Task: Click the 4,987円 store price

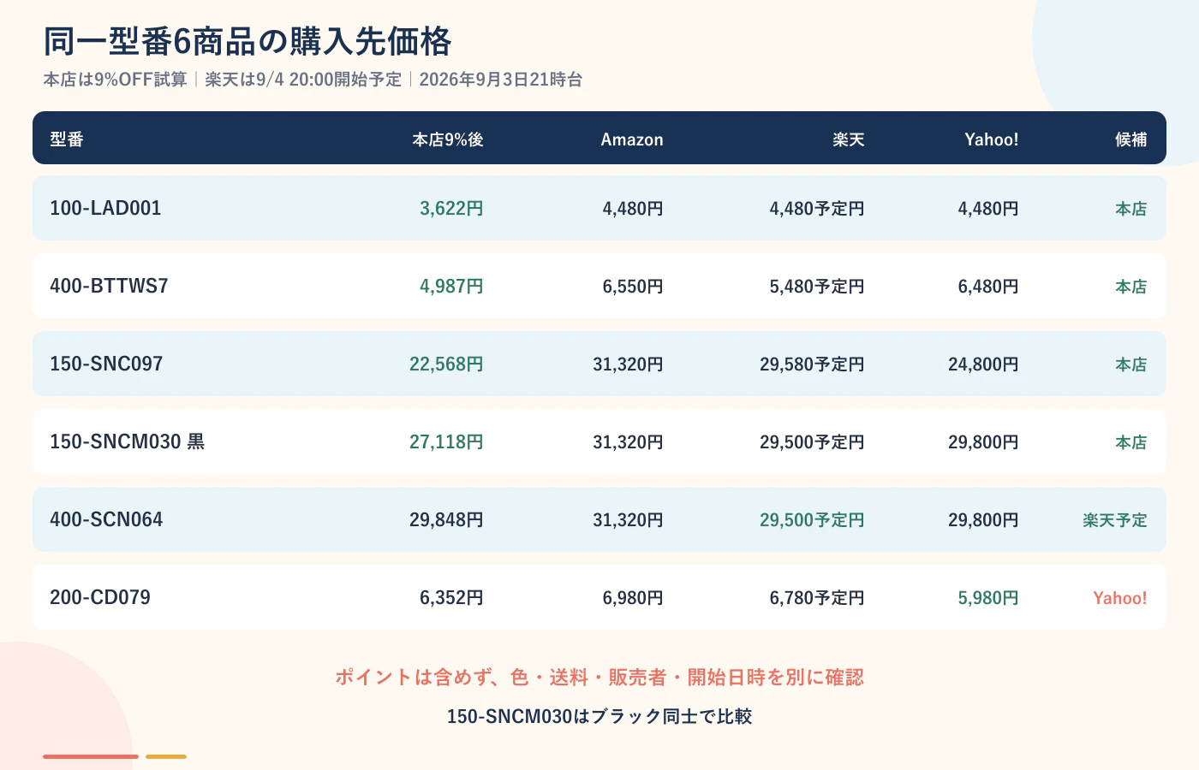Action: 451,287
